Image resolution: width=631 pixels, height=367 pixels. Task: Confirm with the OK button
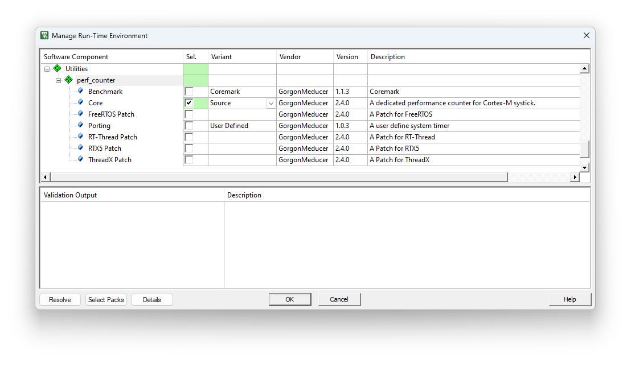(x=290, y=299)
